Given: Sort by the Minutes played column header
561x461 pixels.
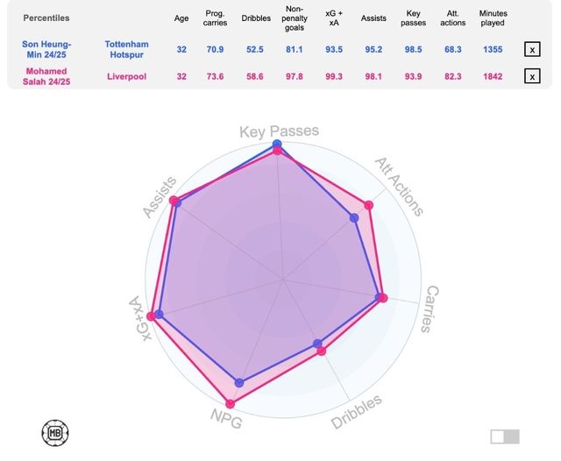Looking at the screenshot, I should [493, 18].
